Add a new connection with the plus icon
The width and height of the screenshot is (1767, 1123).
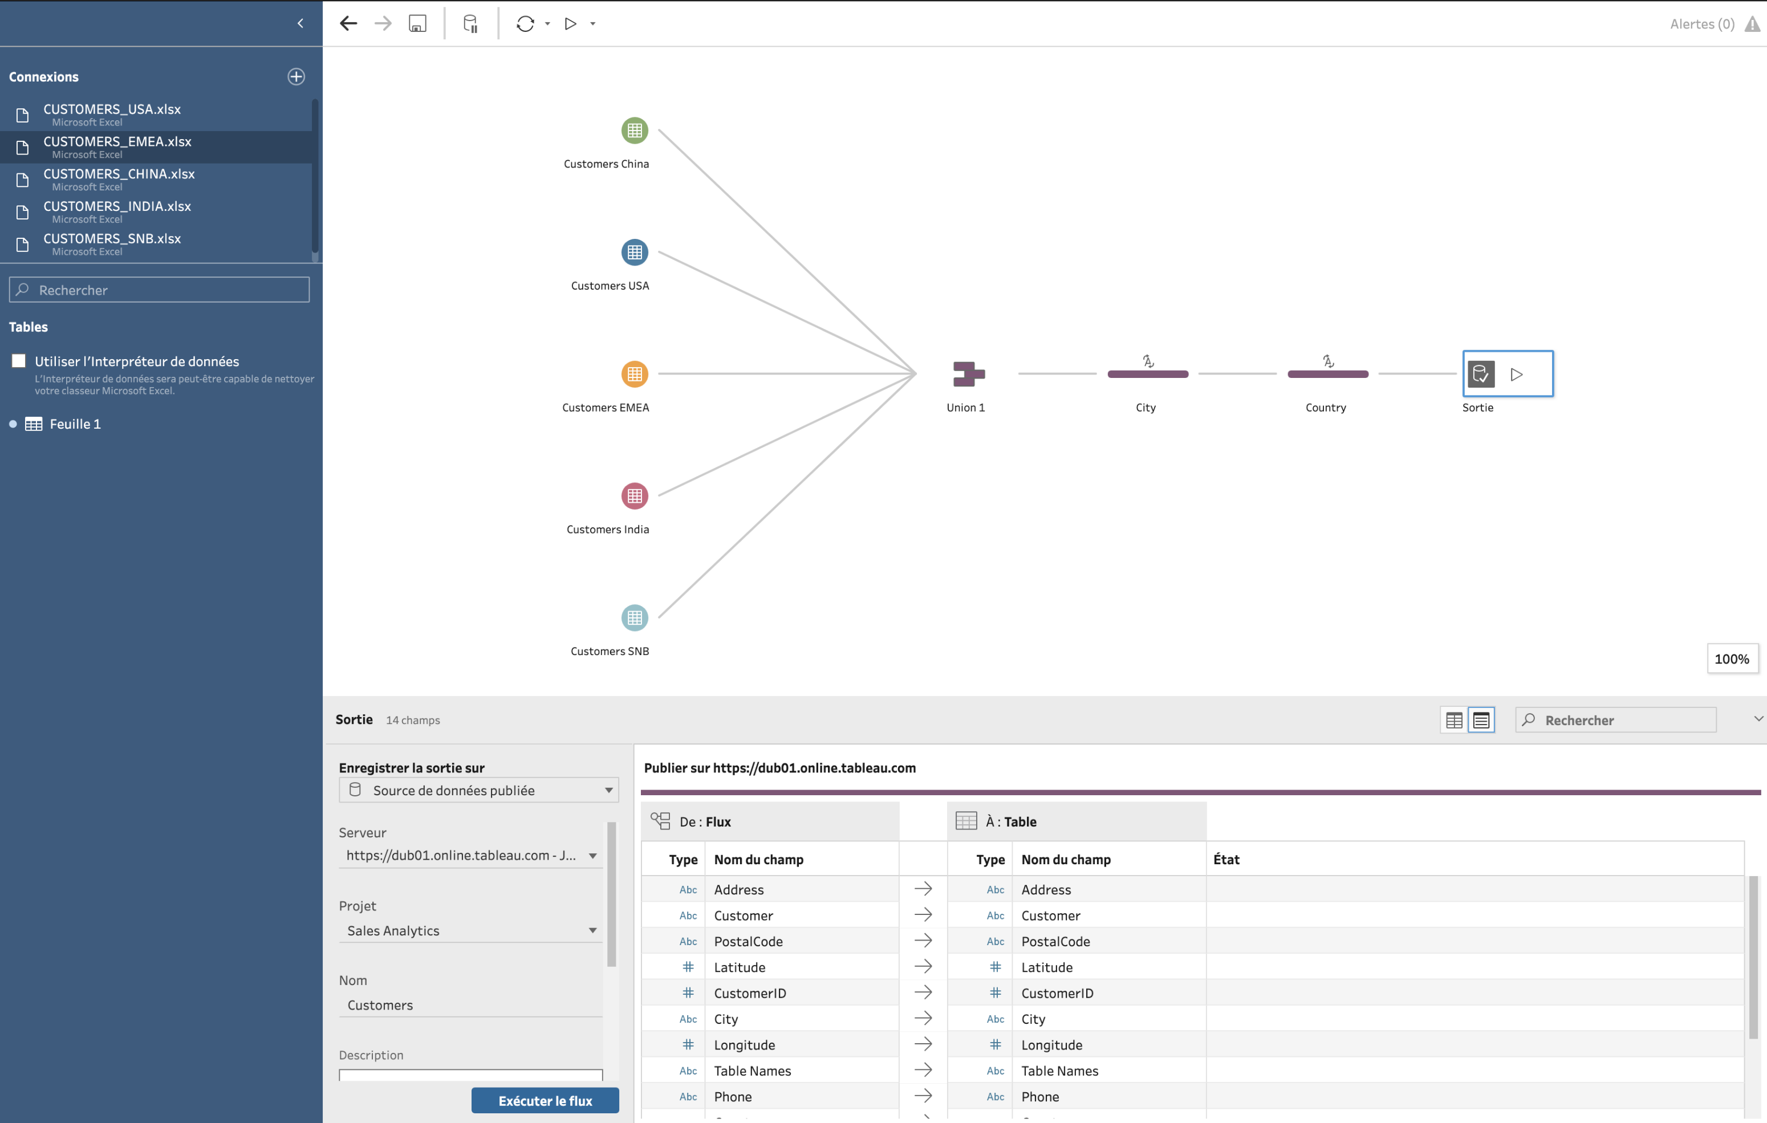pos(296,76)
